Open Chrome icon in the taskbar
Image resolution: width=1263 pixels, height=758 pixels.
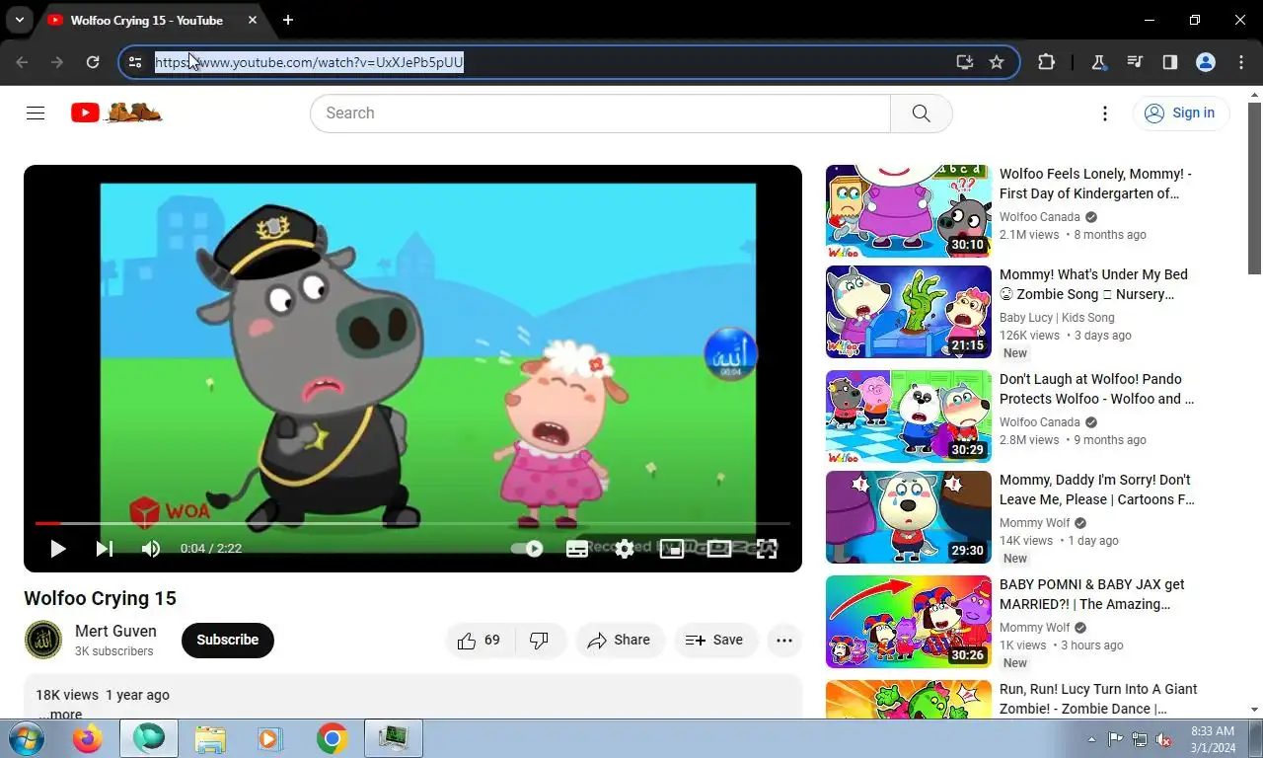pyautogui.click(x=333, y=738)
